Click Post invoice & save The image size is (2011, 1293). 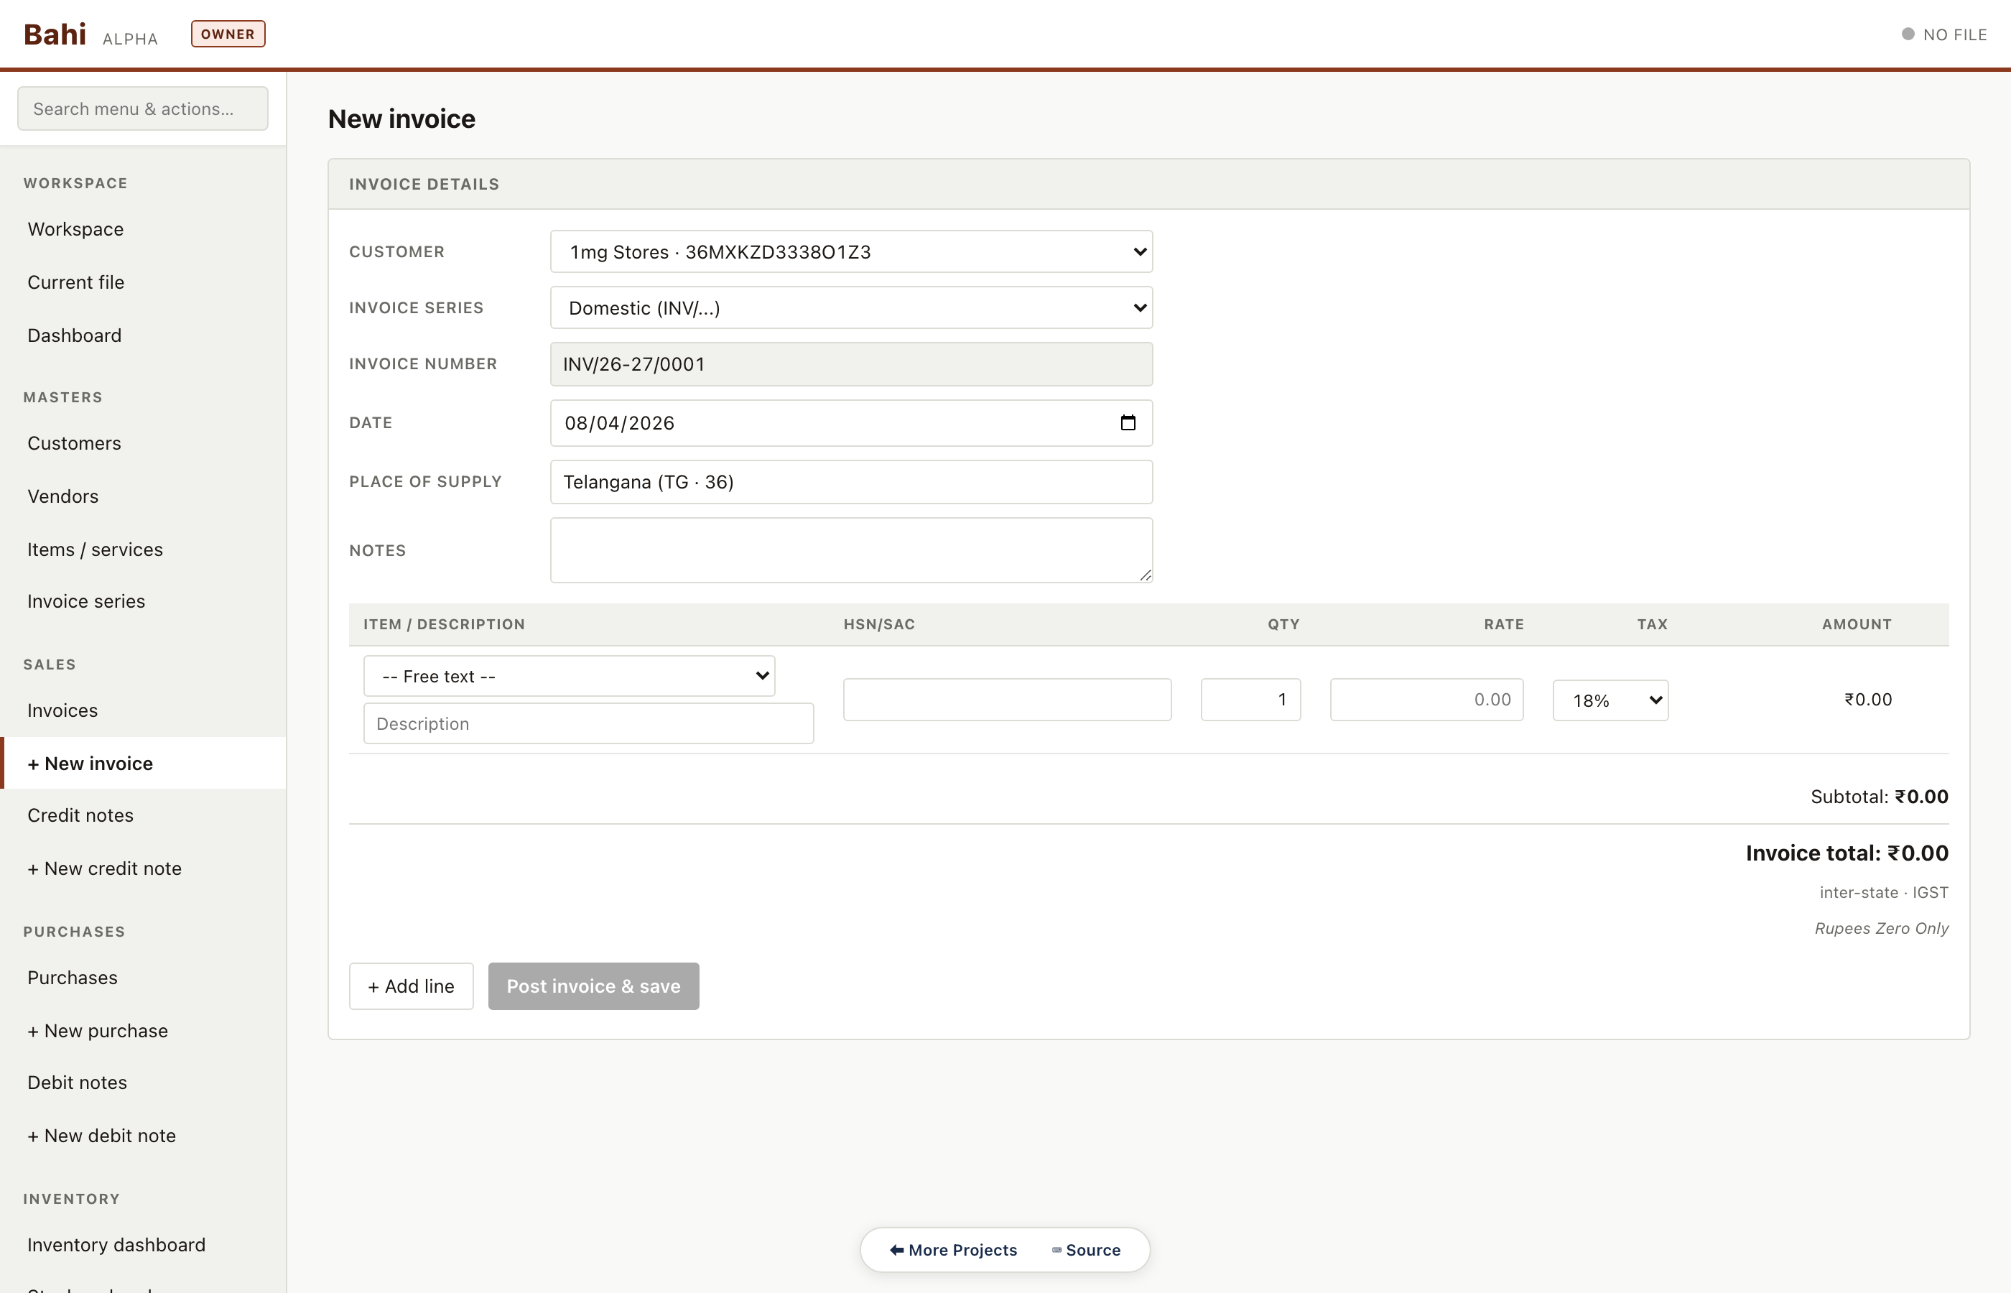(x=593, y=986)
